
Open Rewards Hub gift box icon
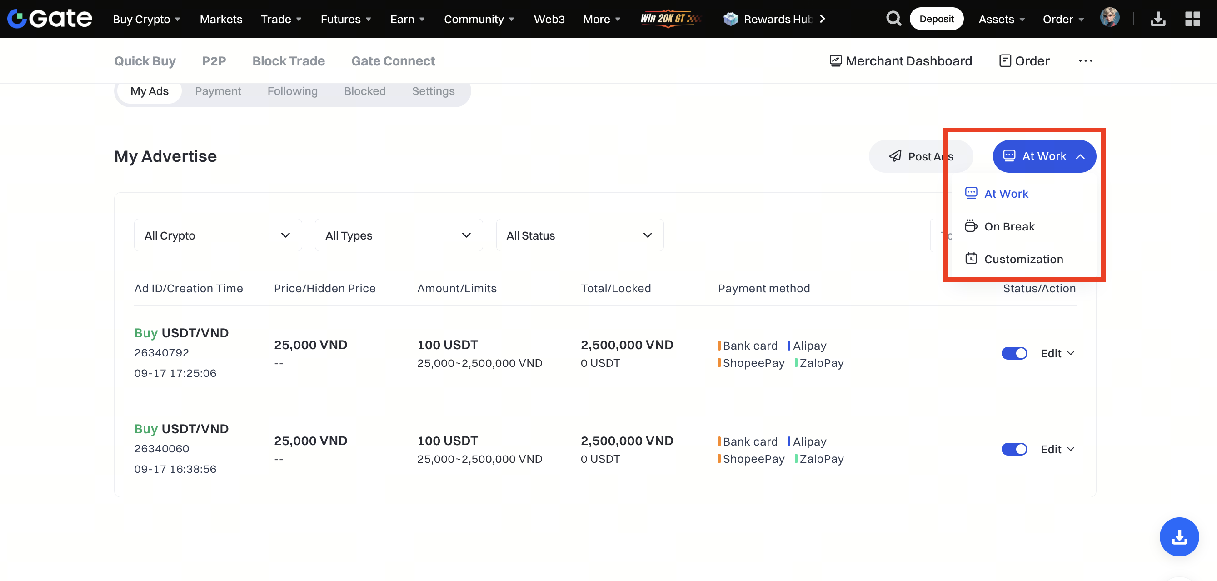730,19
